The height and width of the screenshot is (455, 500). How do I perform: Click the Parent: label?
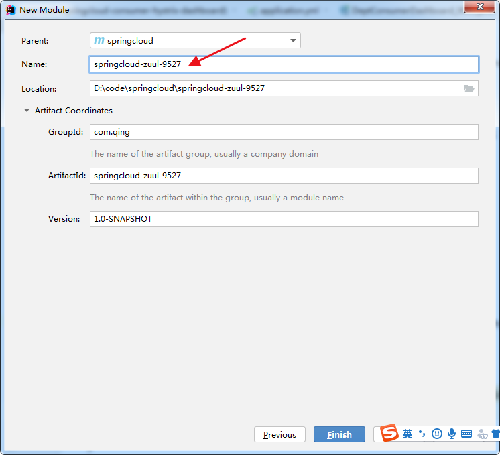click(x=35, y=41)
